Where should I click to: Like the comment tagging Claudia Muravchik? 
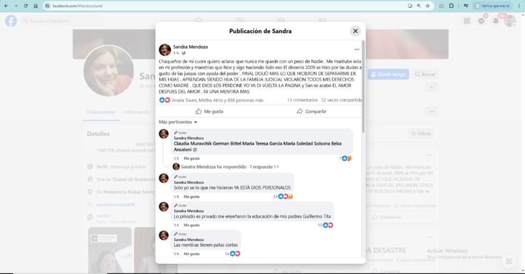click(192, 159)
